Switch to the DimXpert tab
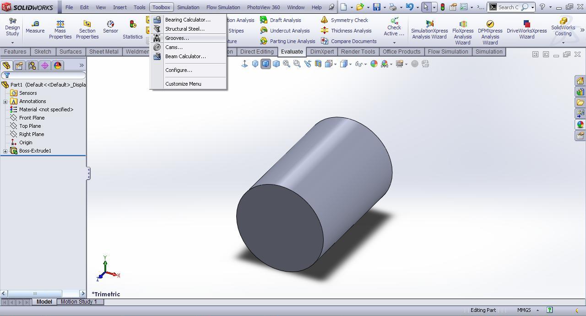The image size is (586, 316). tap(322, 52)
